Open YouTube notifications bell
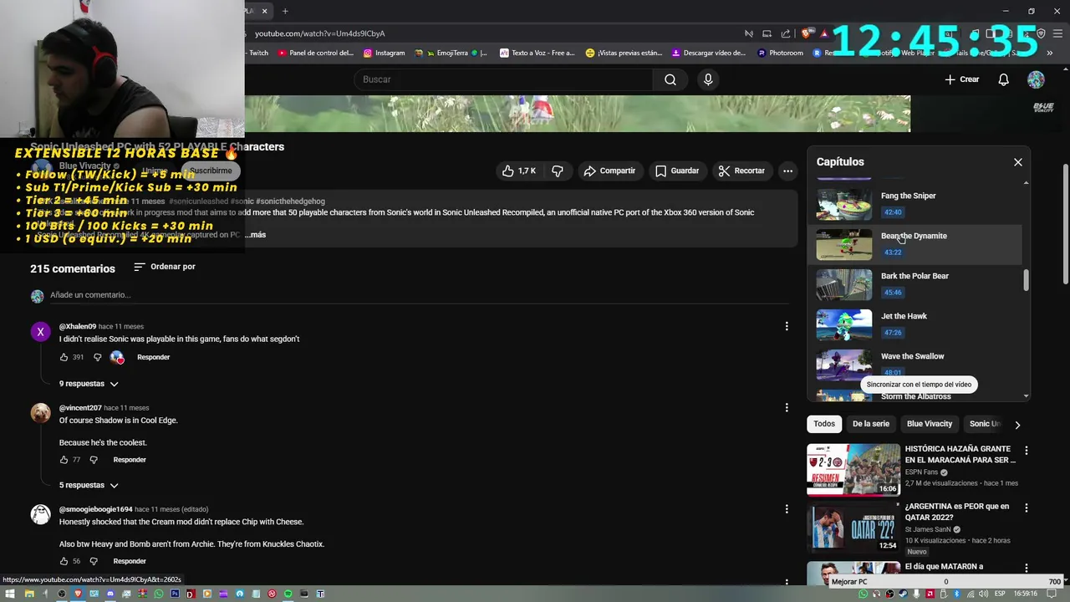Screen dimensions: 1070x602 1003,79
